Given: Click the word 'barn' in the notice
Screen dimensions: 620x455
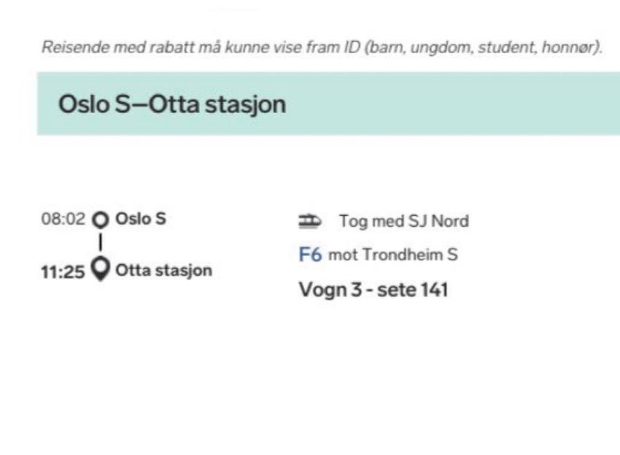Looking at the screenshot, I should pyautogui.click(x=393, y=47).
